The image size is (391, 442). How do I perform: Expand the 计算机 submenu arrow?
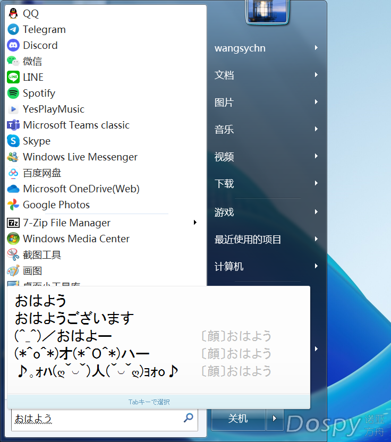pyautogui.click(x=316, y=266)
